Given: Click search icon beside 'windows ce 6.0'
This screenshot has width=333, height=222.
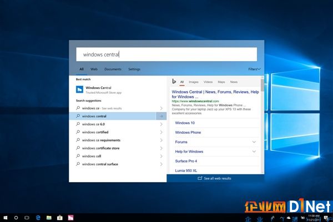Looking at the screenshot, I should tap(78, 124).
